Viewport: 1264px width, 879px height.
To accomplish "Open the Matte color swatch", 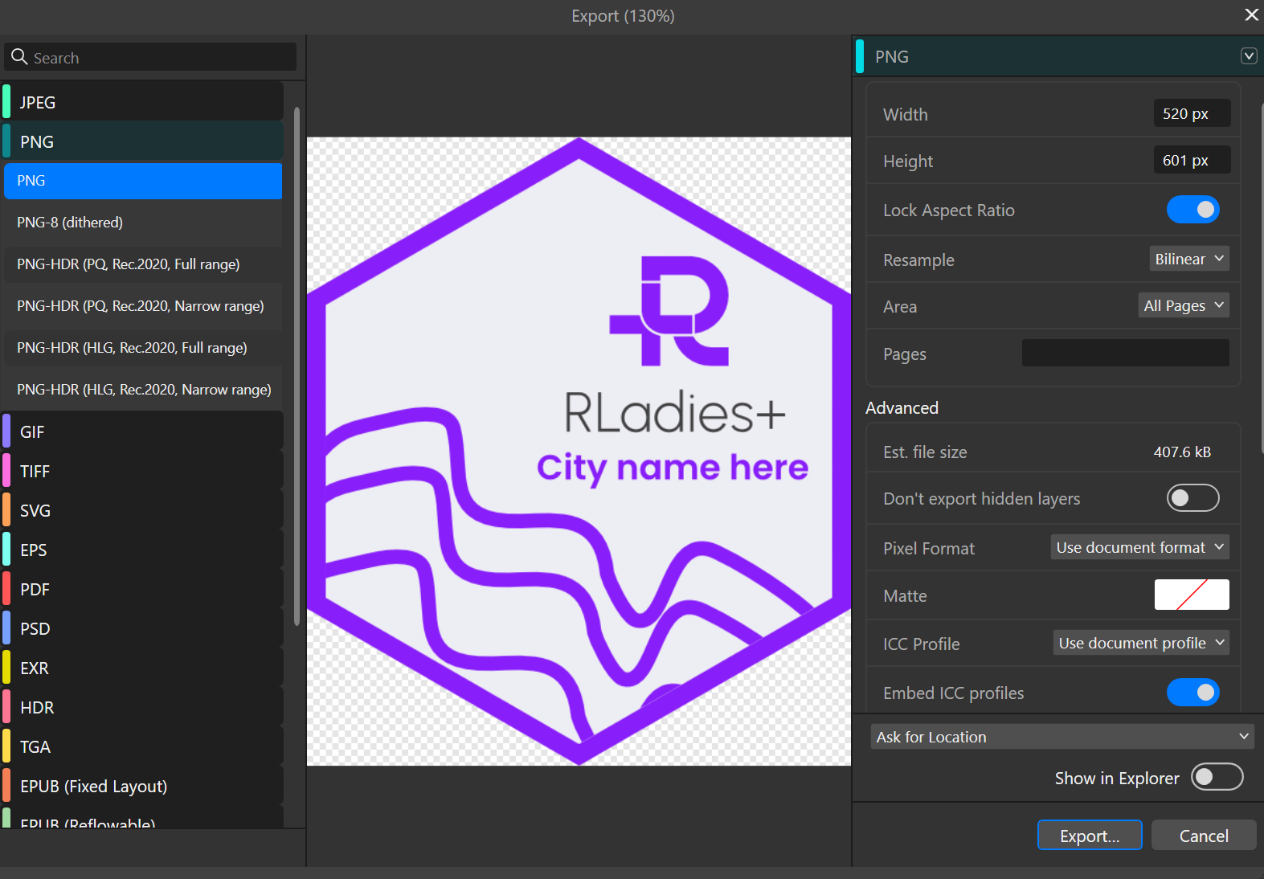I will click(1192, 595).
